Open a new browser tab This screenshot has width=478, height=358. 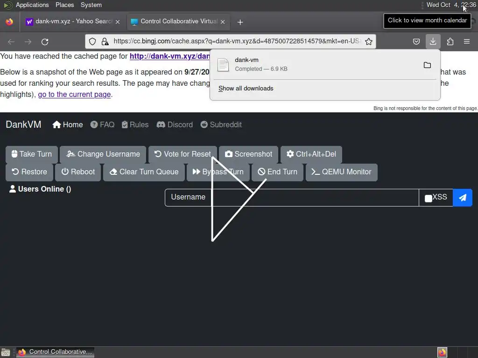click(240, 22)
